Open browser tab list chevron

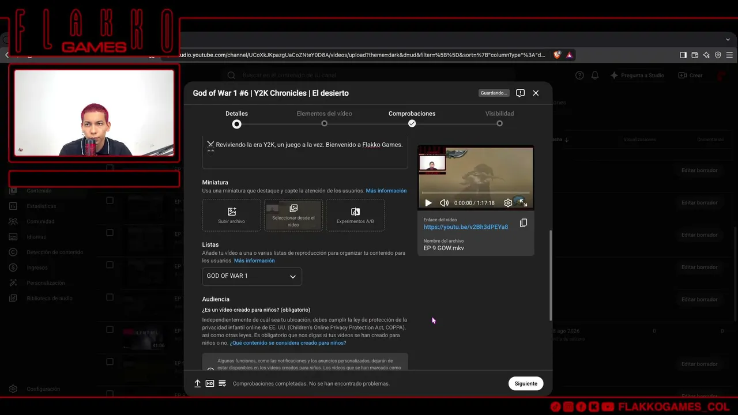point(728,39)
